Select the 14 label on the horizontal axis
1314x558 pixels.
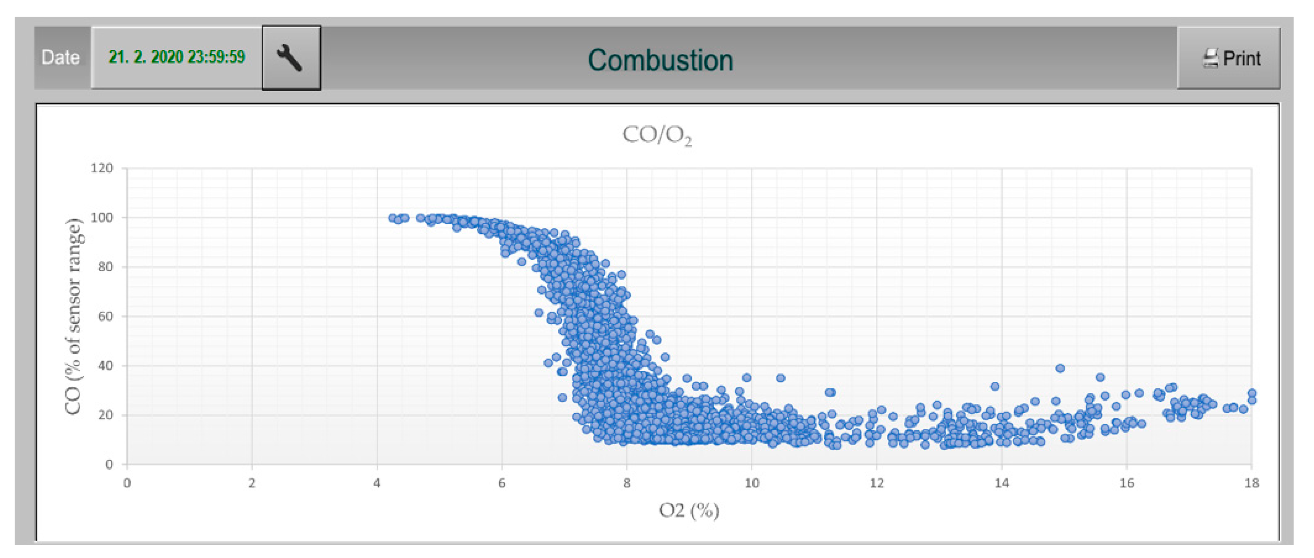click(1001, 483)
